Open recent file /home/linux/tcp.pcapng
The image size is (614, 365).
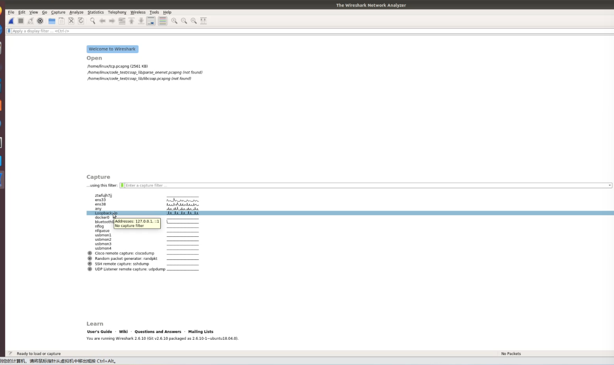(118, 66)
